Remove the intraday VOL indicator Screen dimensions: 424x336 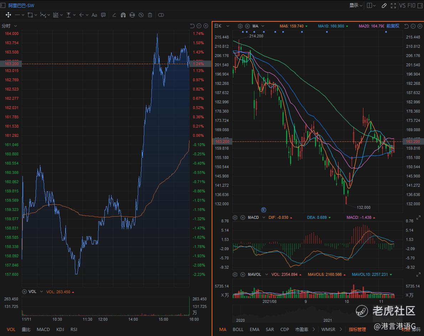coord(24,292)
